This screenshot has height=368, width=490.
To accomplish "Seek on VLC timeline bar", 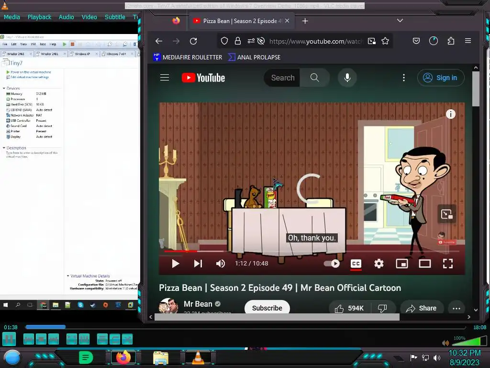I will (x=245, y=327).
